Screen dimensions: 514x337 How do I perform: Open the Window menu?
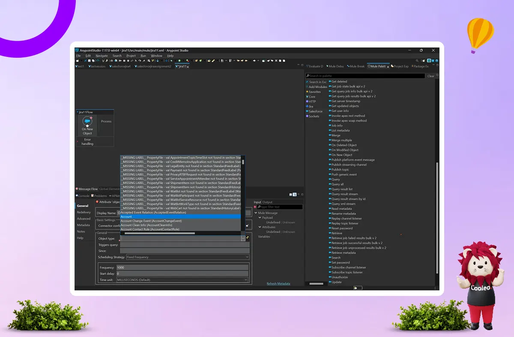click(x=156, y=56)
